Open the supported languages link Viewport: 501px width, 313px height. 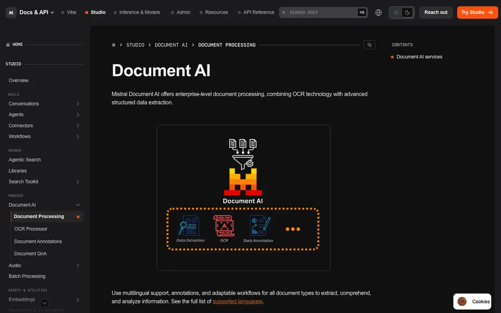(238, 301)
